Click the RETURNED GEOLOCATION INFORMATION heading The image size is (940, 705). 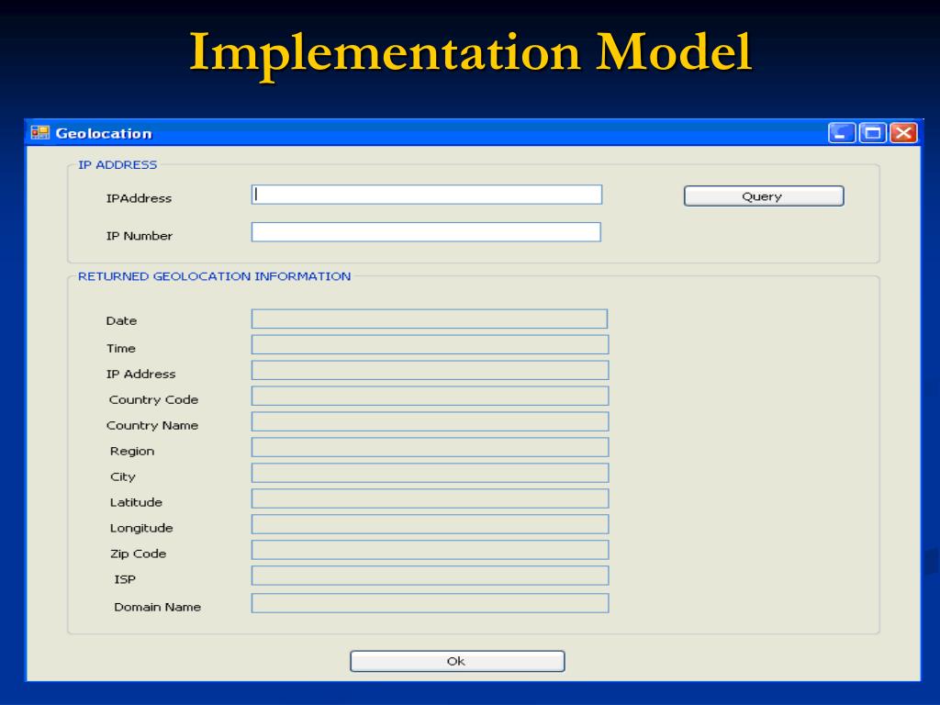point(215,276)
